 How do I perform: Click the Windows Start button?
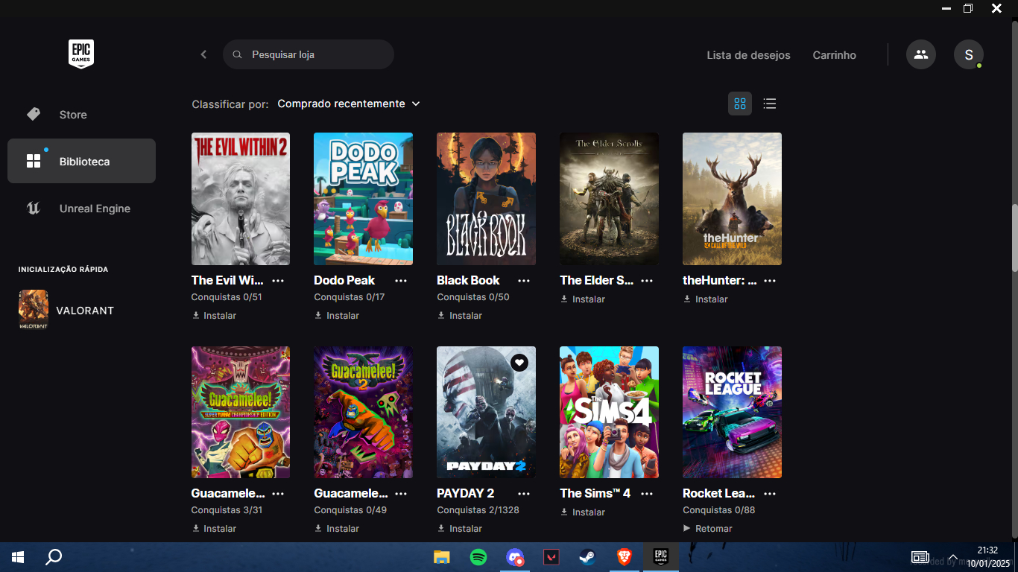[18, 557]
